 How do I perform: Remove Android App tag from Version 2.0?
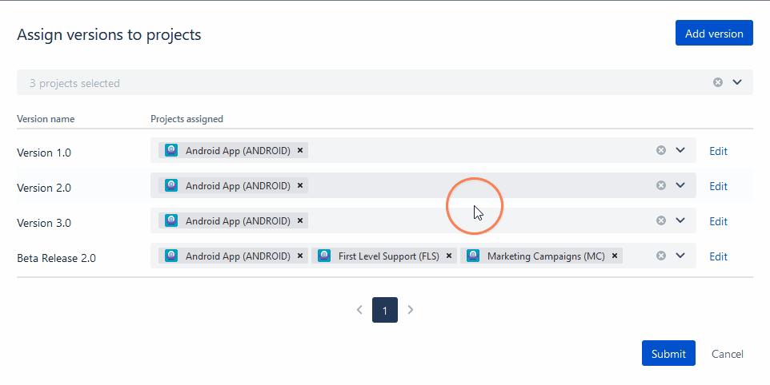click(x=300, y=185)
